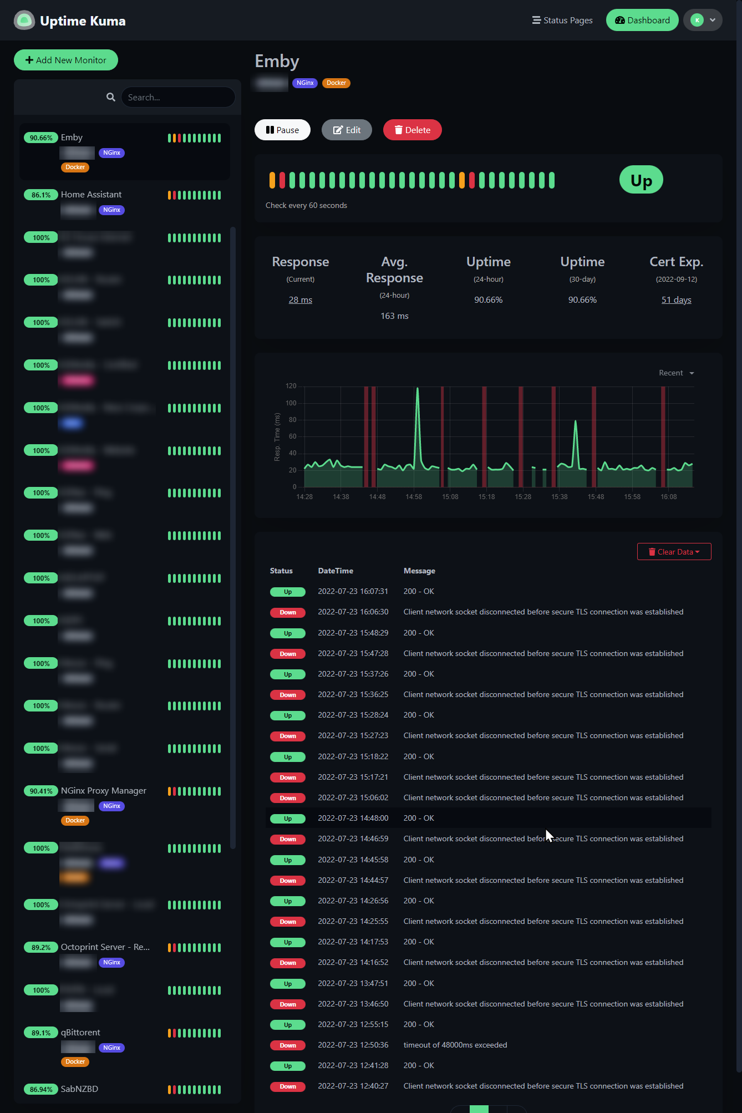The width and height of the screenshot is (742, 1113).
Task: Select the Emby monitor in the list
Action: [125, 151]
